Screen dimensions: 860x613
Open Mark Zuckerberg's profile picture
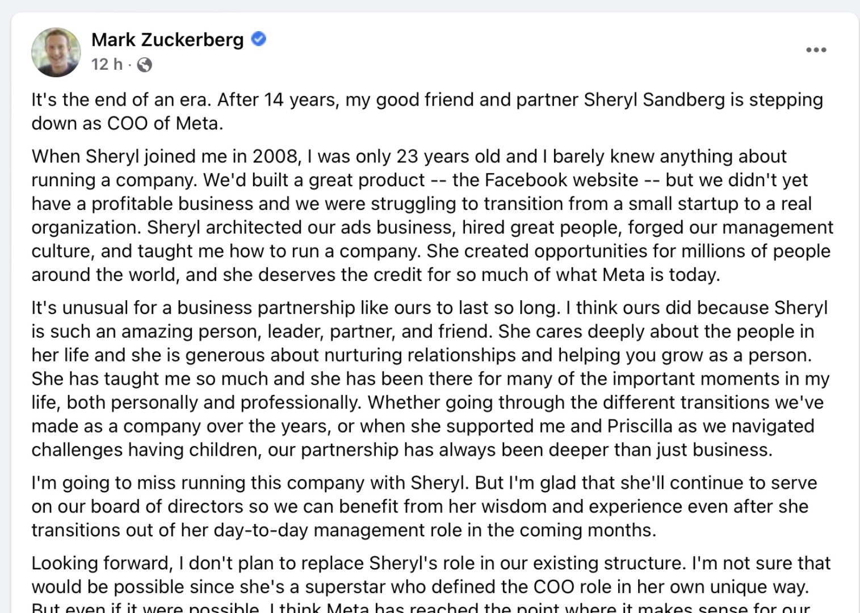click(56, 52)
